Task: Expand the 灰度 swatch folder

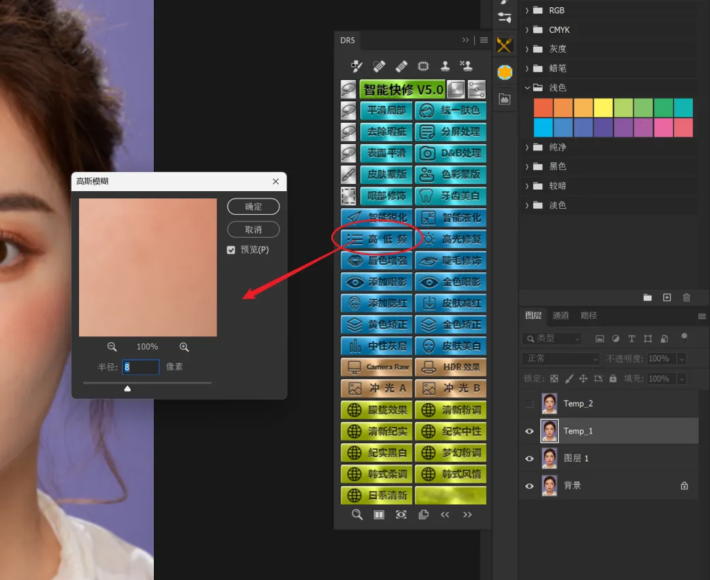Action: [x=527, y=49]
